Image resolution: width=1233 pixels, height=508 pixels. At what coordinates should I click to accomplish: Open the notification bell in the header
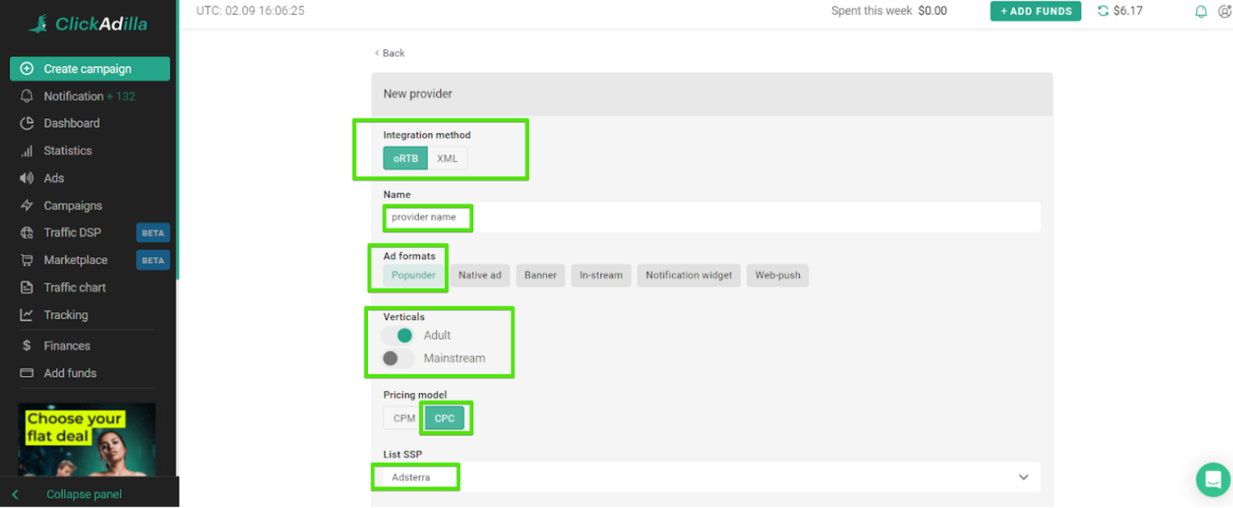[x=1201, y=11]
